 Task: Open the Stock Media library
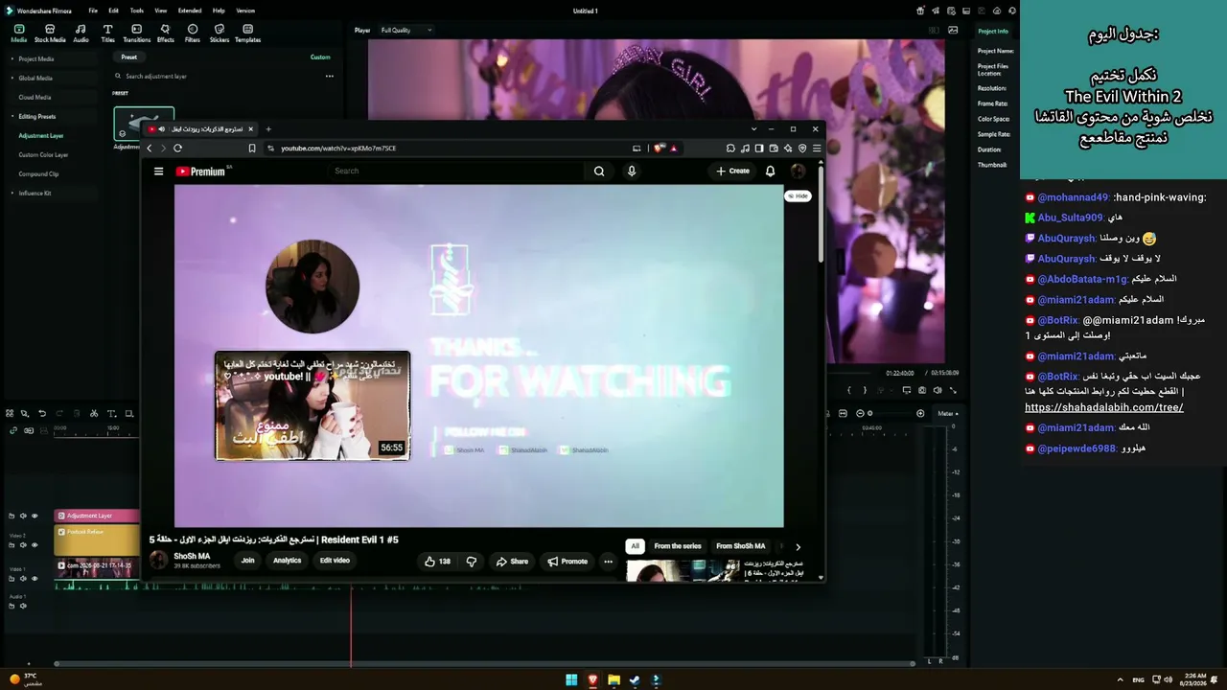click(x=50, y=34)
